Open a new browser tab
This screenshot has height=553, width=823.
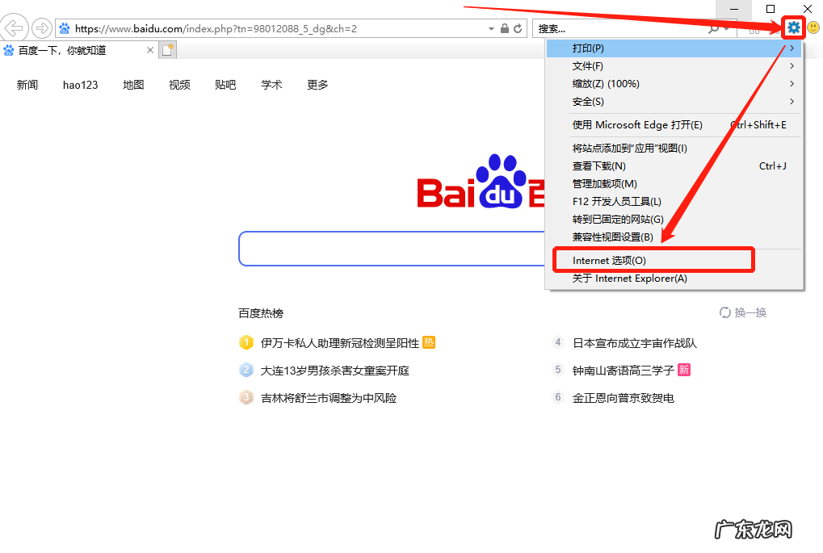[167, 49]
